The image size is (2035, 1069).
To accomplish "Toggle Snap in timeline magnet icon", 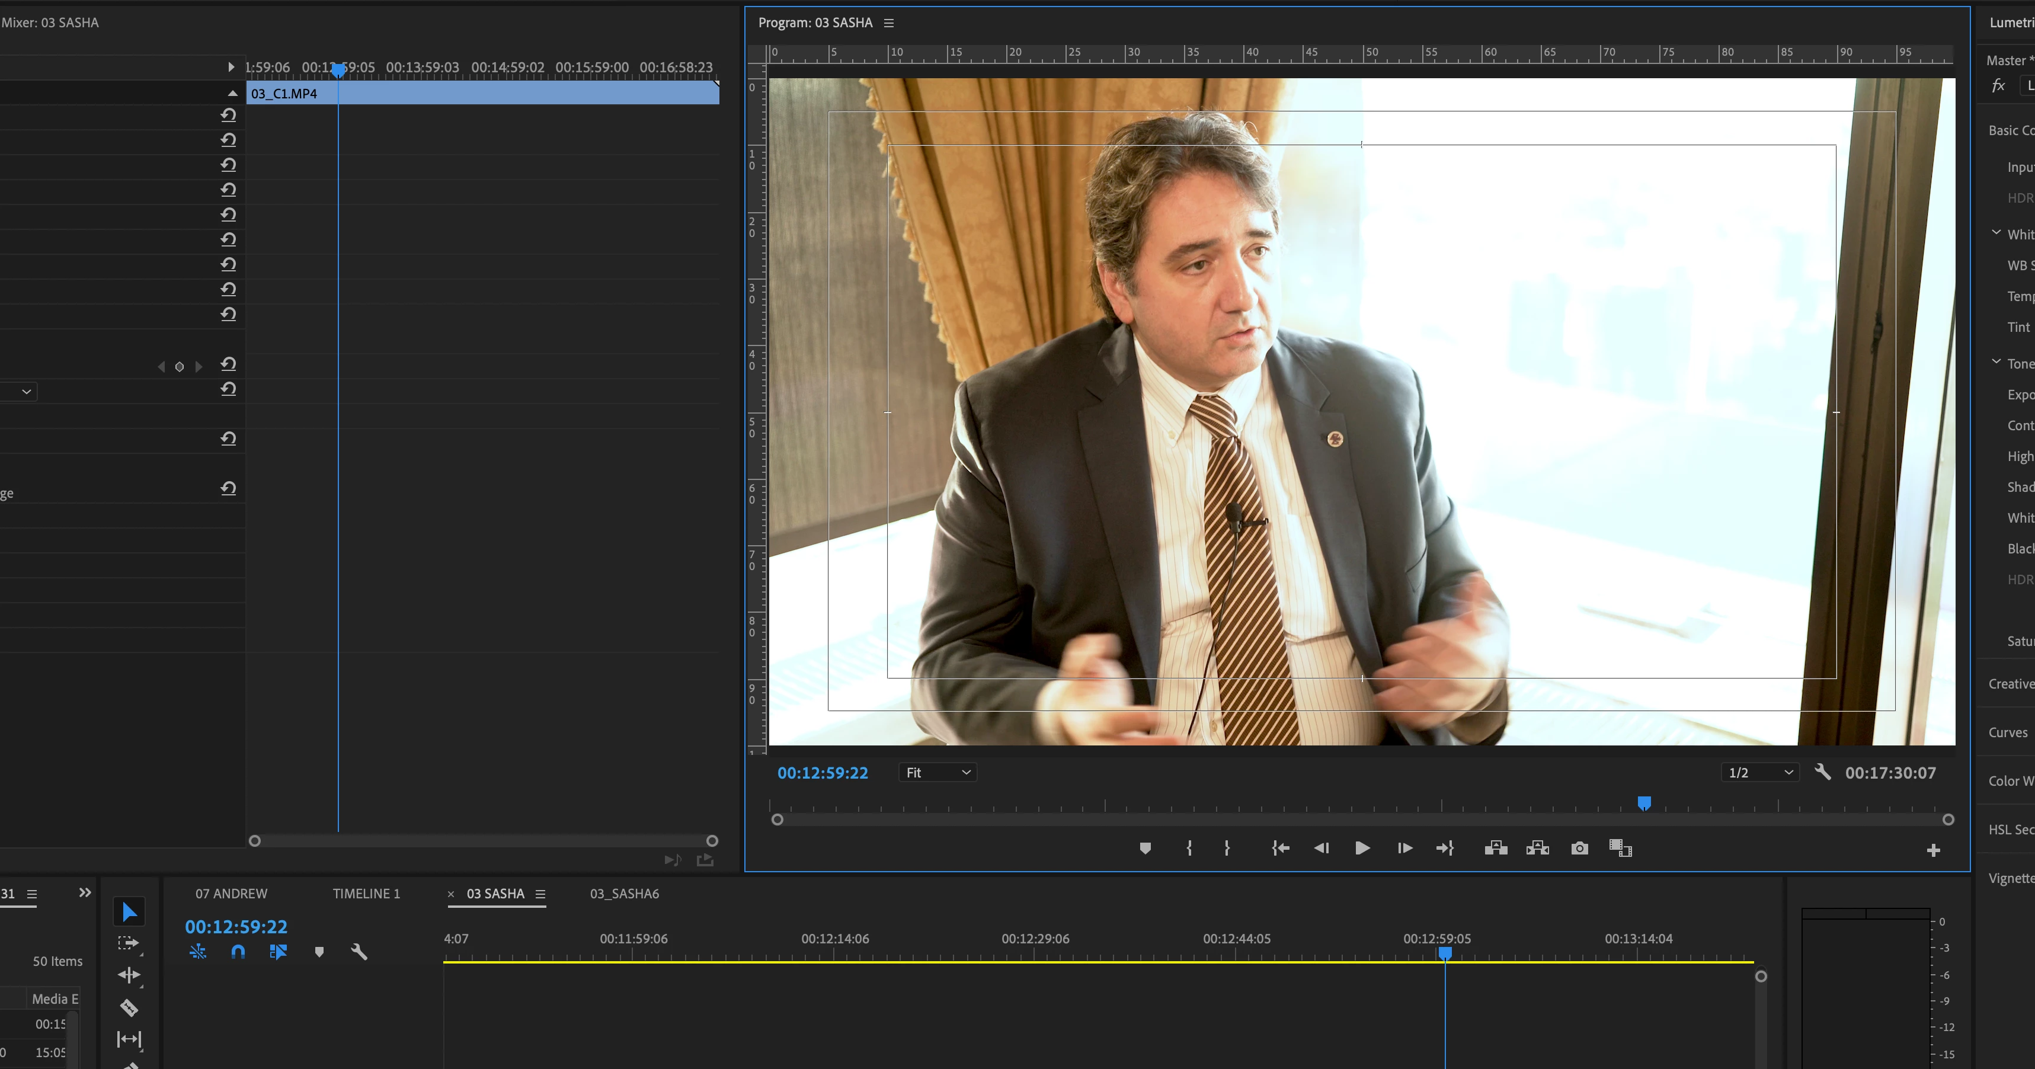I will pos(238,952).
